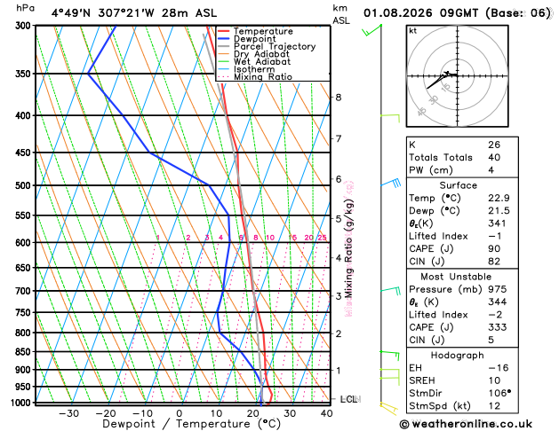The image size is (559, 431).
Task: Click the StmDir value 106°
Action: (499, 393)
